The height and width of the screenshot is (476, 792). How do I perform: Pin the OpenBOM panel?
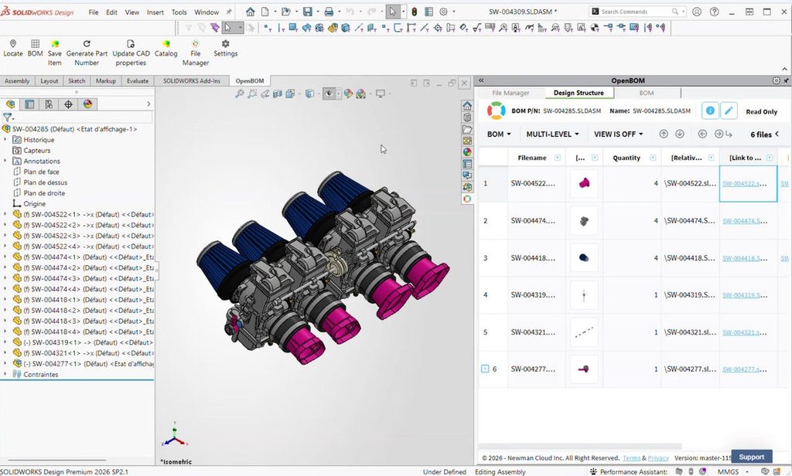786,80
